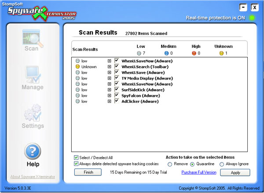The height and width of the screenshot is (193, 264).
Task: Click the low threat icon beside AdClicker
Action: [x=77, y=101]
